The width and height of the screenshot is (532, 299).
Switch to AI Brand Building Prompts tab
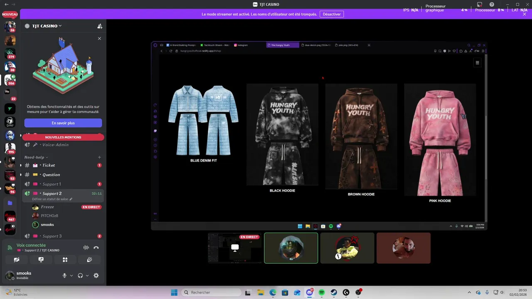point(181,45)
